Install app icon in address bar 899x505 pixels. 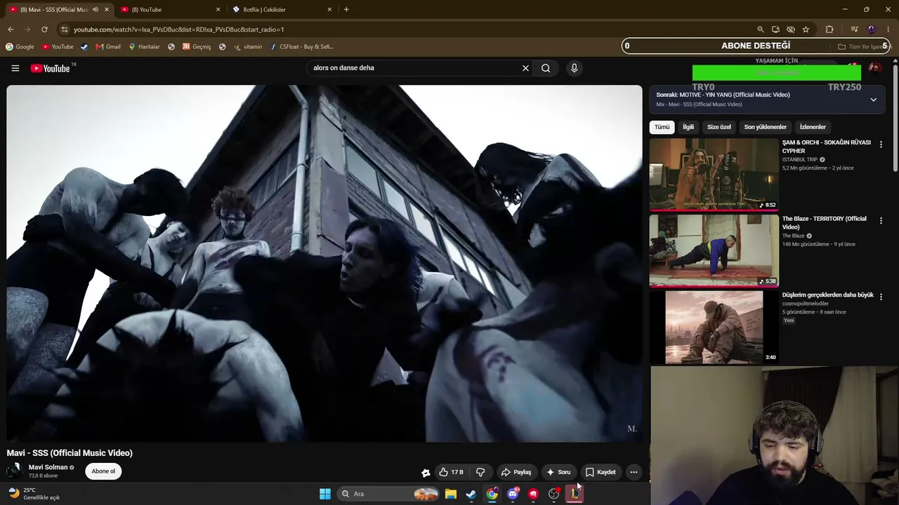[775, 29]
